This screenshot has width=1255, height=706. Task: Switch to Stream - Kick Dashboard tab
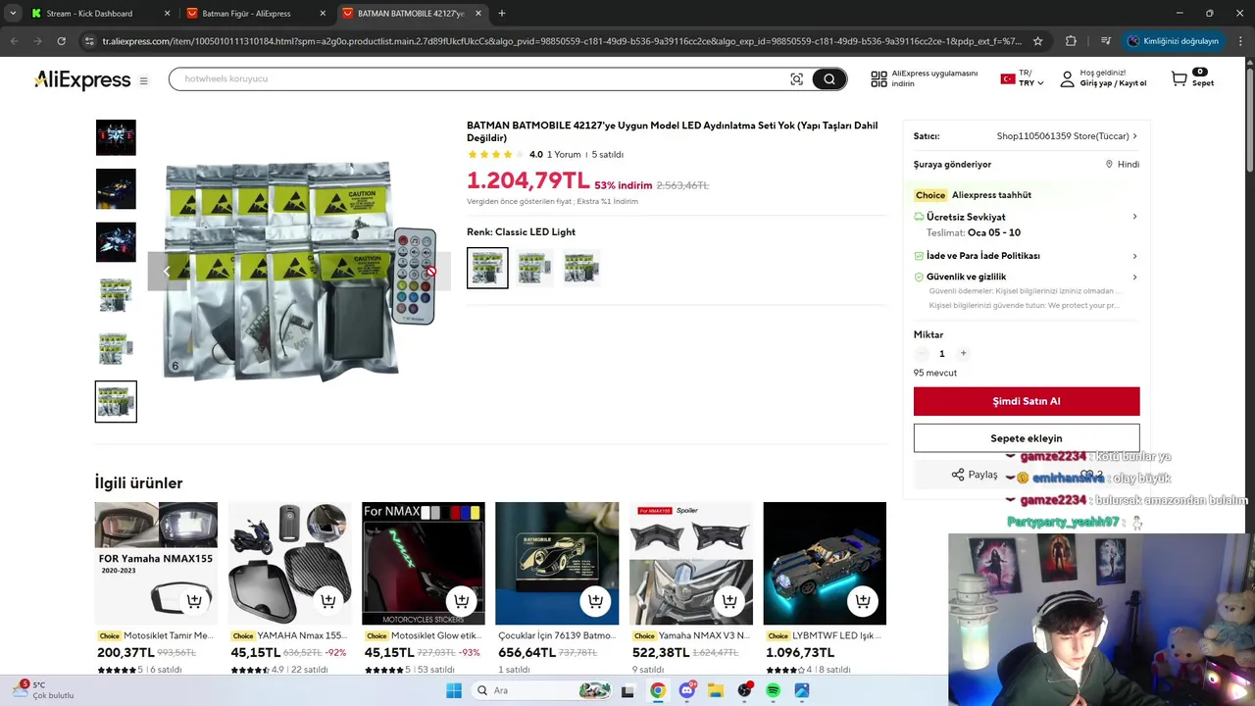[x=100, y=14]
